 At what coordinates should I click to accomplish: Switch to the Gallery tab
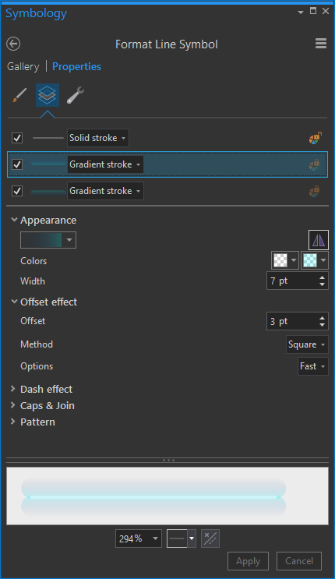23,66
